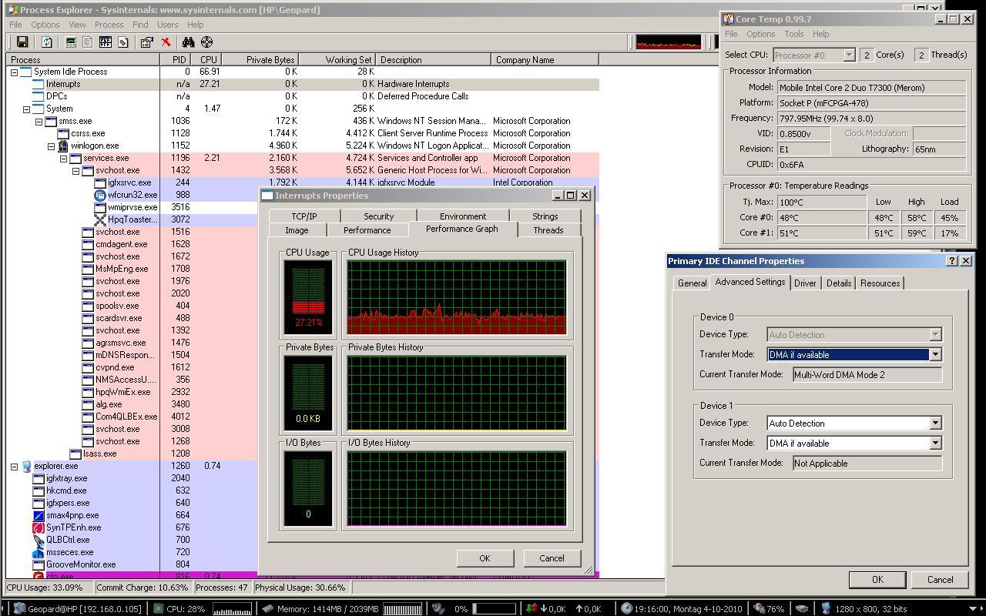Open the Driver tab in IDE Channel Properties
The width and height of the screenshot is (986, 616).
(805, 283)
